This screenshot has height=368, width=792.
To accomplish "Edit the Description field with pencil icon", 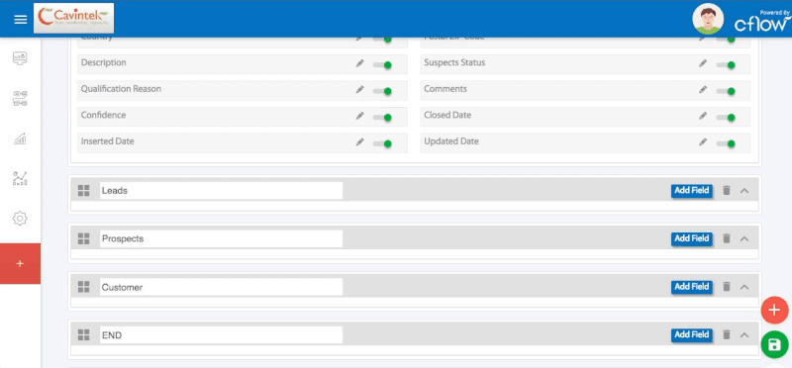I will point(359,63).
